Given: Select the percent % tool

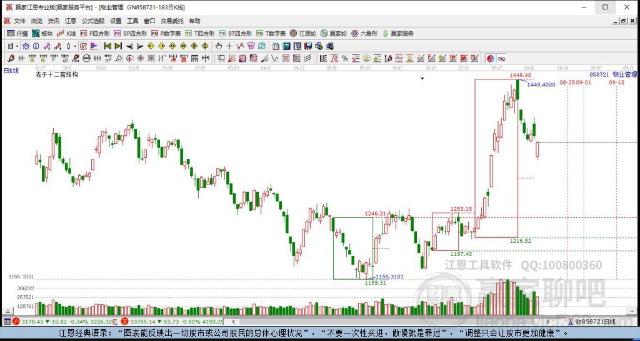Looking at the screenshot, I should point(345,58).
